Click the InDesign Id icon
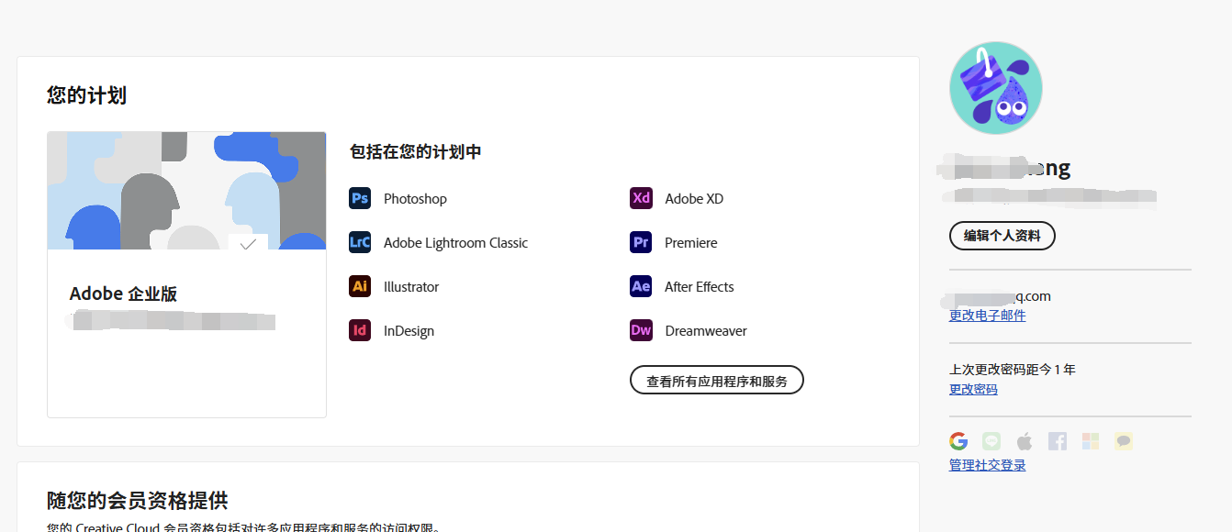This screenshot has width=1232, height=532. pos(360,330)
